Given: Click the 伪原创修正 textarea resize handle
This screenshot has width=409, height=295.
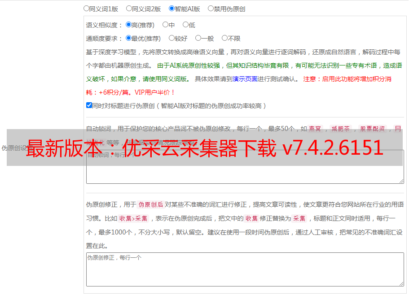Looking at the screenshot, I should 401,284.
